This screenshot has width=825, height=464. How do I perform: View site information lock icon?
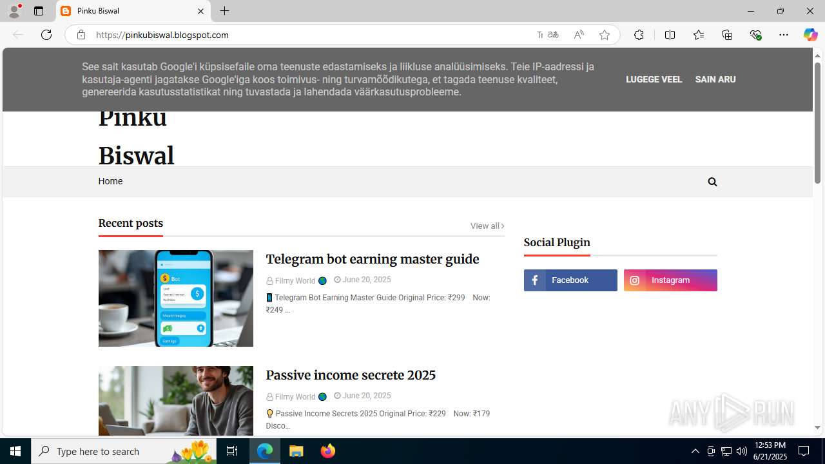81,35
